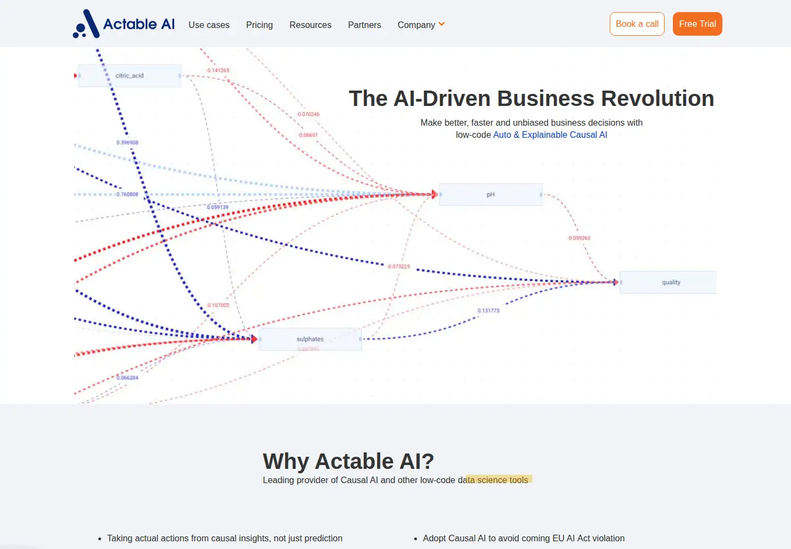Screen dimensions: 791x549
Task: Click the 0.070246 edge weight label
Action: [x=308, y=114]
